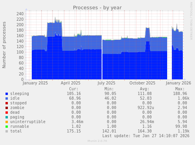Image resolution: width=195 pixels, height=145 pixels.
Task: Click runnable minimum value 1.00
Action: [x=111, y=127]
